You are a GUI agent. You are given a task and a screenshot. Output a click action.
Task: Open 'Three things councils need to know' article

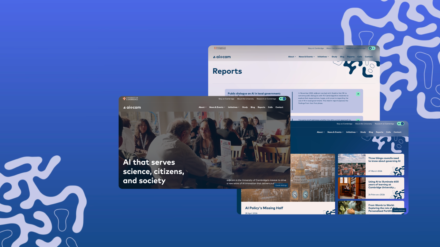click(384, 160)
